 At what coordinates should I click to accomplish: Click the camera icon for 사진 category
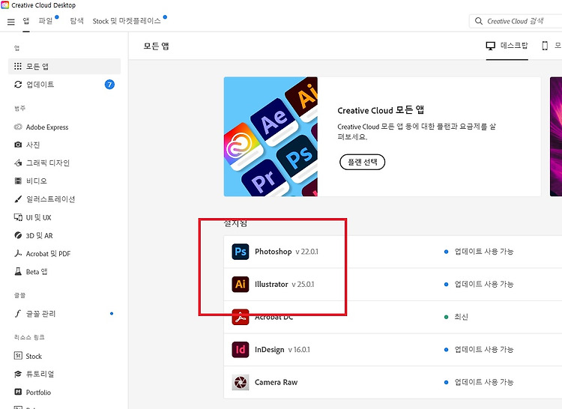click(x=18, y=145)
